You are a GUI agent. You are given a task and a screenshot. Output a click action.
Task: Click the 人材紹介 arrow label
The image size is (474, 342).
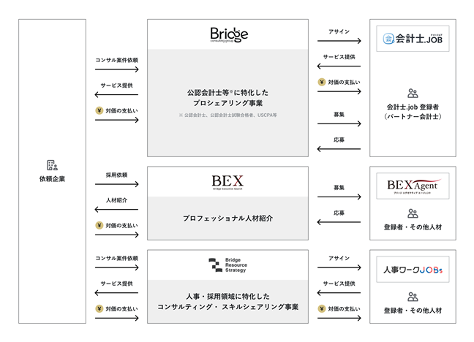(x=116, y=200)
